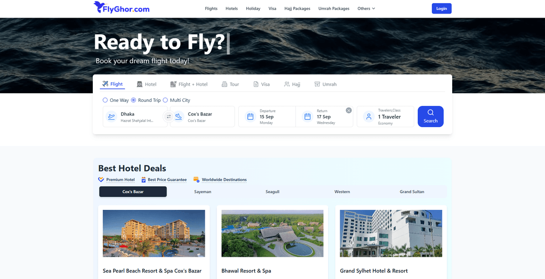Click the takeoff plane icon beside Dhaka
This screenshot has height=279, width=545.
coord(111,117)
